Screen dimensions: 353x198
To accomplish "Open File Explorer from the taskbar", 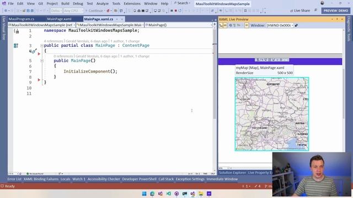I will point(201,194).
